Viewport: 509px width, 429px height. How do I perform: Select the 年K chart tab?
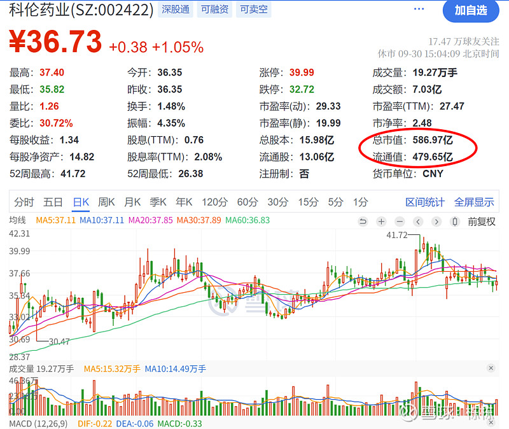pyautogui.click(x=184, y=202)
